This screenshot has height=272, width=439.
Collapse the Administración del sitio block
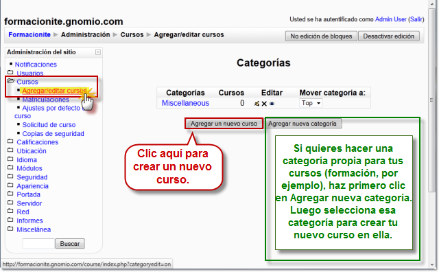98,52
